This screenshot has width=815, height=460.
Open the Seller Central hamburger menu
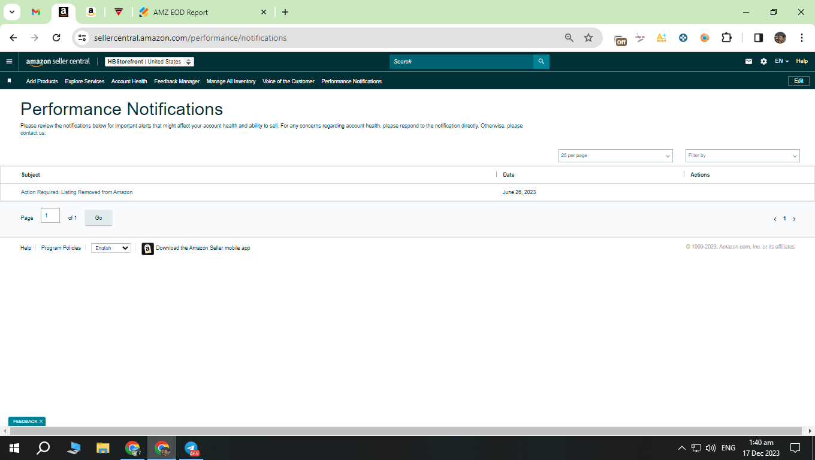(9, 61)
